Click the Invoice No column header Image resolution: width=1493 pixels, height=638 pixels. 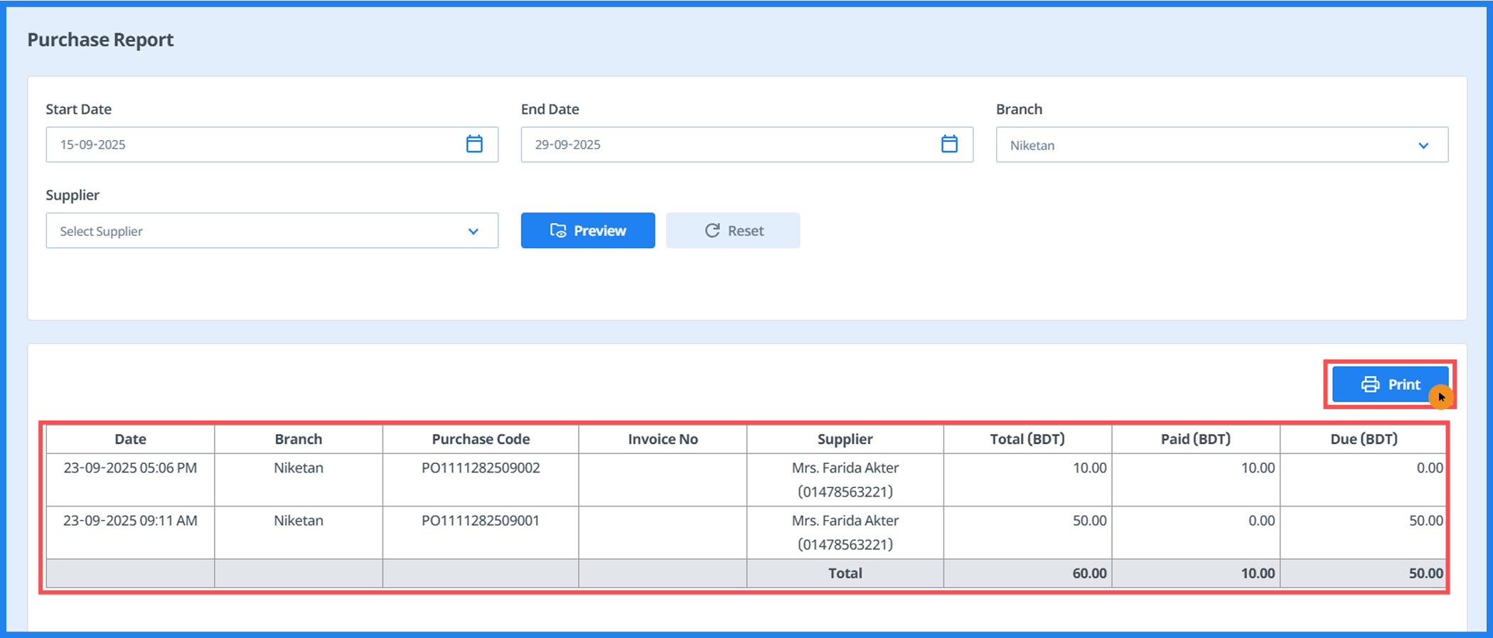tap(663, 439)
